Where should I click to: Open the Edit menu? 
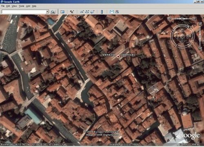pyautogui.click(x=8, y=6)
